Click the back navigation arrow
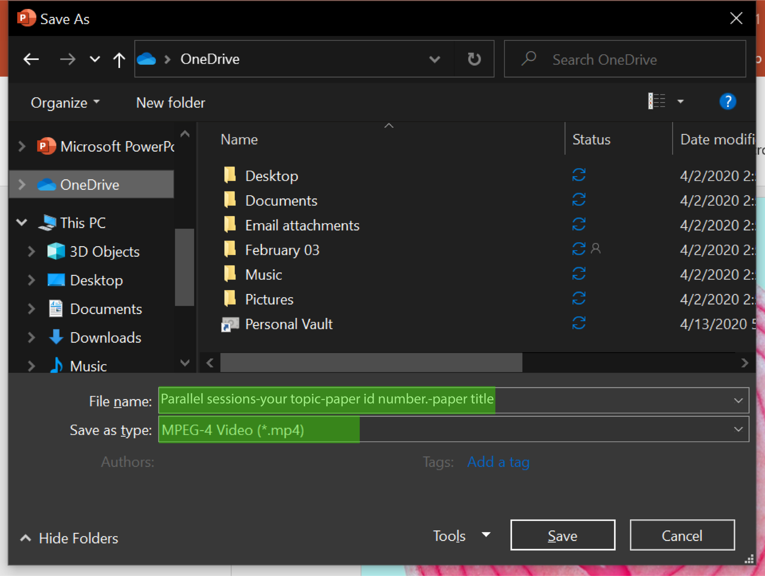 coord(31,59)
